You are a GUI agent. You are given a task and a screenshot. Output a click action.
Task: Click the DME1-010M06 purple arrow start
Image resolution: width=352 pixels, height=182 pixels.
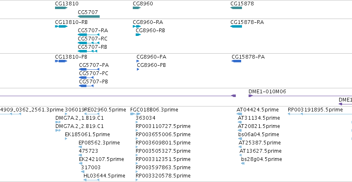pyautogui.click(x=251, y=96)
